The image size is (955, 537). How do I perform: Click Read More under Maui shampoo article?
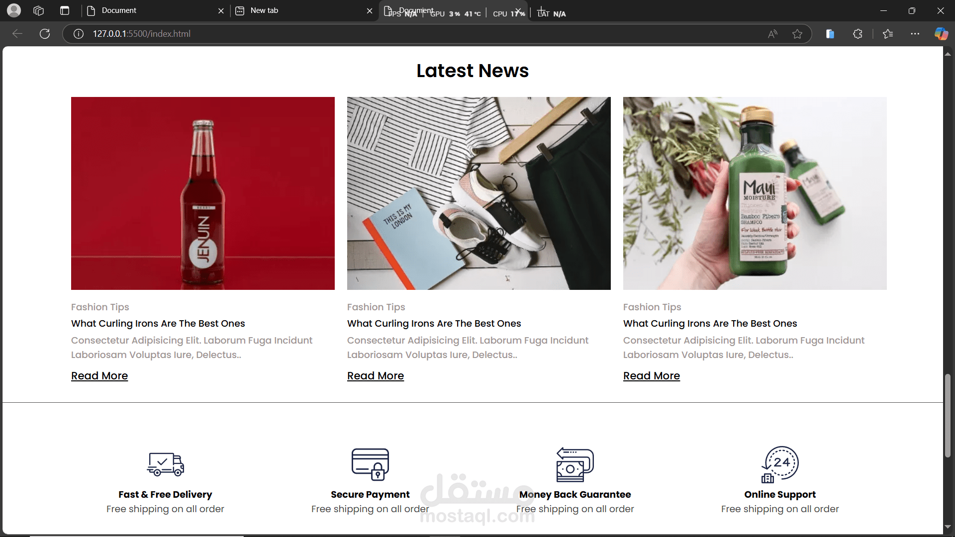pos(652,376)
